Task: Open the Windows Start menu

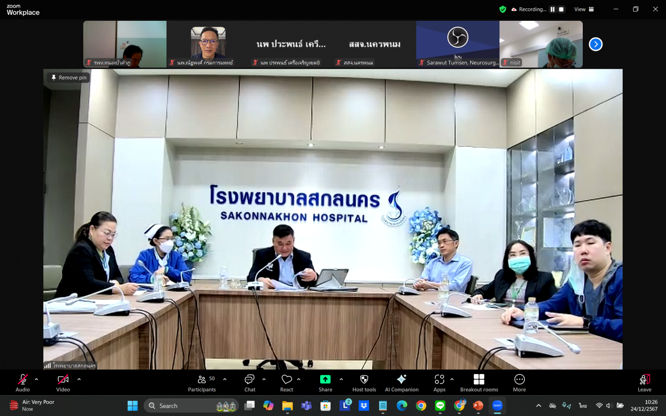Action: [132, 406]
